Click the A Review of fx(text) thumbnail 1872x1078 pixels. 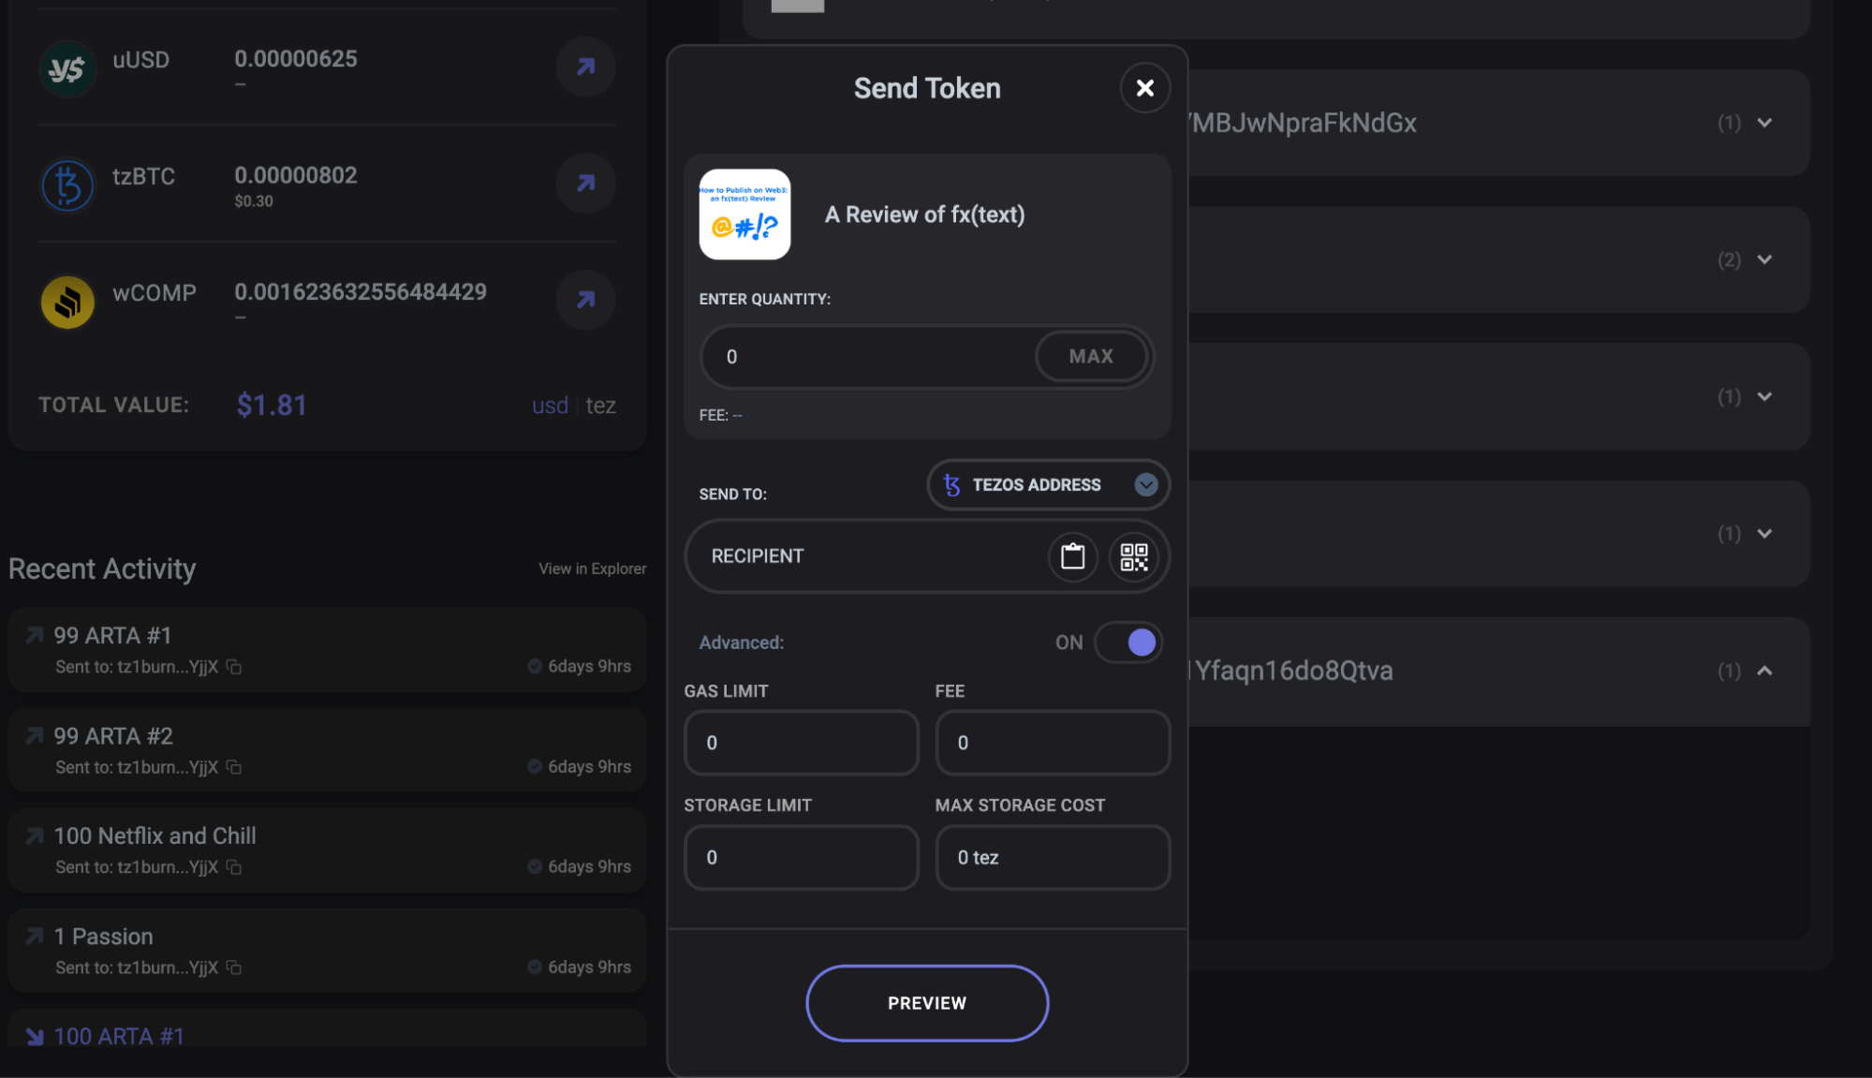pyautogui.click(x=744, y=214)
